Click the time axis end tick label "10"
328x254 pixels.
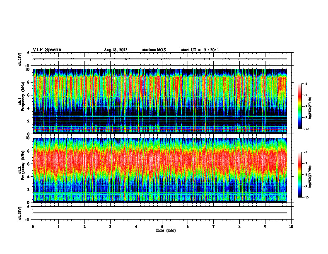click(291, 227)
